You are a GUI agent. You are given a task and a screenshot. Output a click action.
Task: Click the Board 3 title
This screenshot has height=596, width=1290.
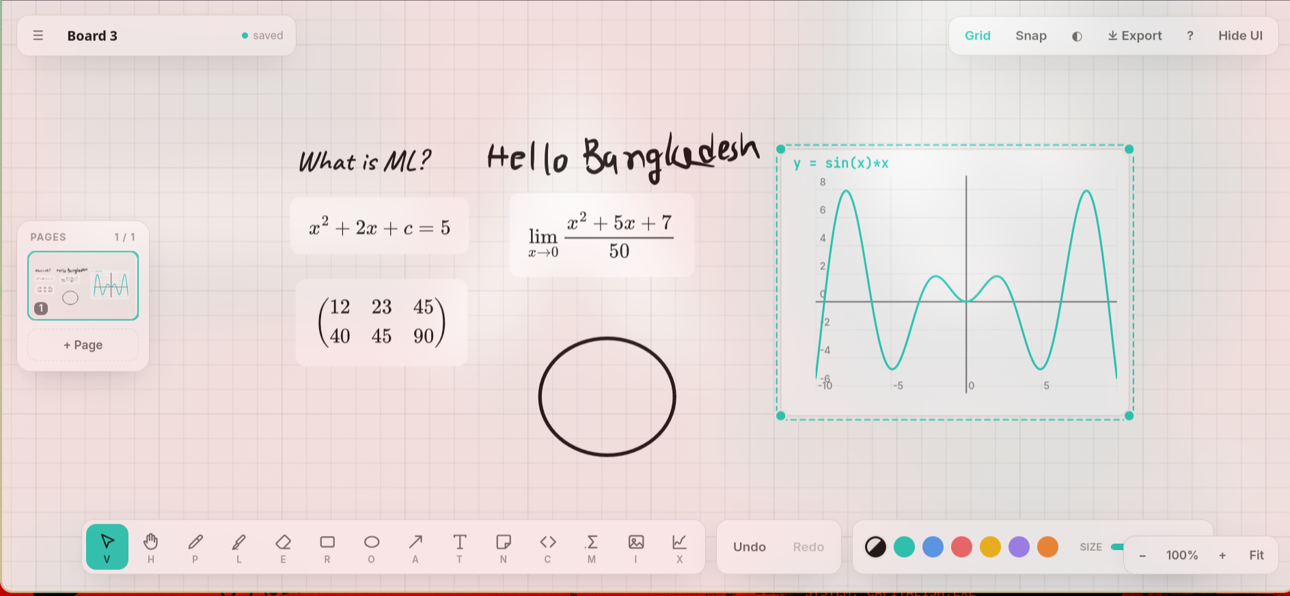pos(92,36)
